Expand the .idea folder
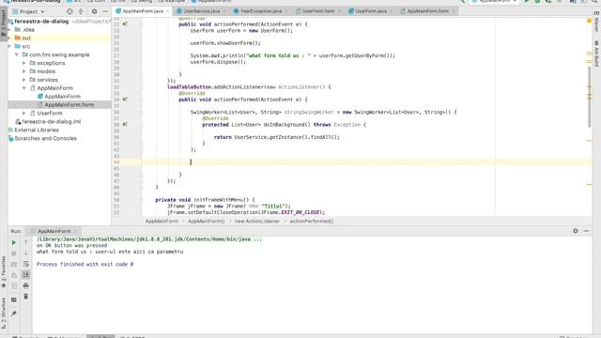The height and width of the screenshot is (338, 601). tap(9, 29)
